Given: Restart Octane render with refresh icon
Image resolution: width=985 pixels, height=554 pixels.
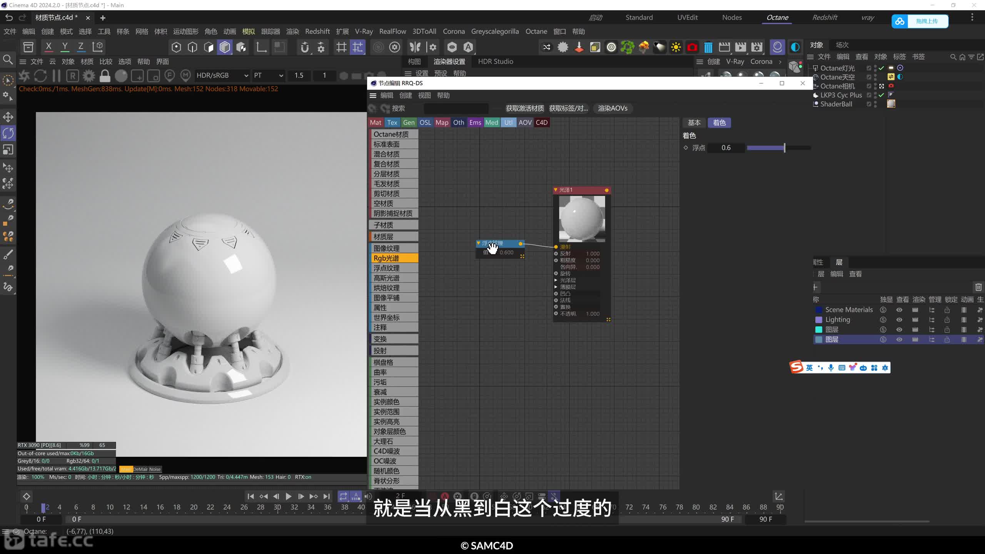Looking at the screenshot, I should click(x=40, y=76).
